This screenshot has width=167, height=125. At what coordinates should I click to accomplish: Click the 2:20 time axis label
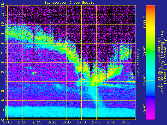tap(22, 122)
